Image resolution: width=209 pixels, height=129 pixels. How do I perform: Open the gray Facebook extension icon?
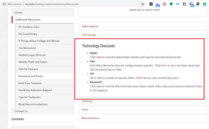[184, 4]
